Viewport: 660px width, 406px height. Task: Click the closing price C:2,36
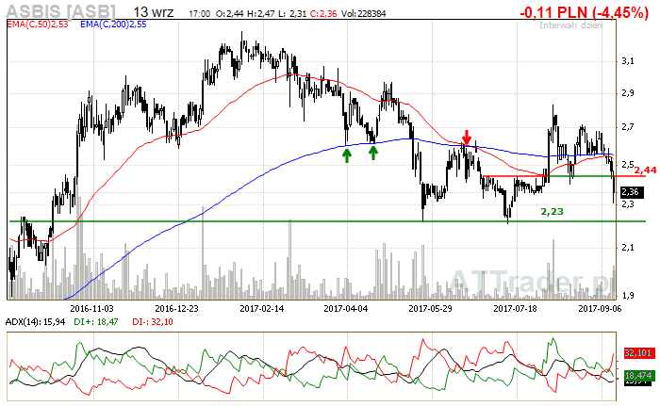click(323, 14)
